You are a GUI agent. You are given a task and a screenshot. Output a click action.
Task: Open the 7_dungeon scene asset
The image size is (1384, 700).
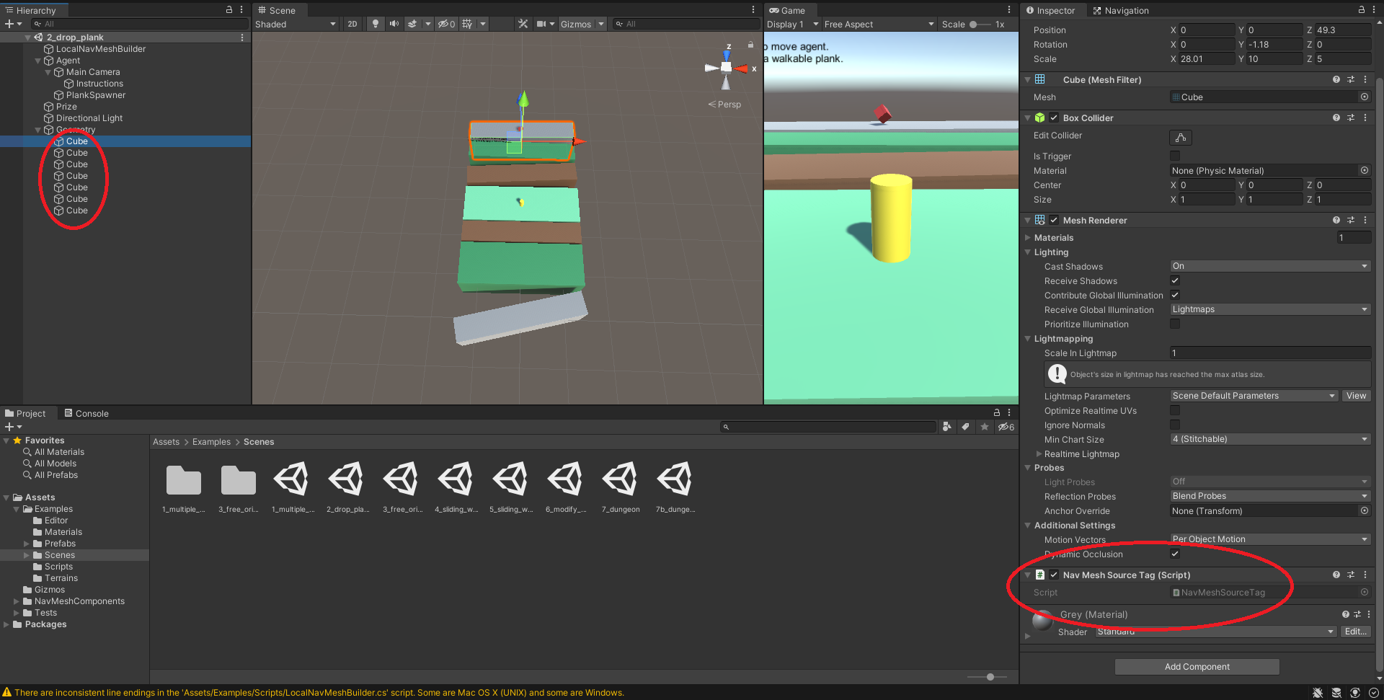tap(620, 487)
